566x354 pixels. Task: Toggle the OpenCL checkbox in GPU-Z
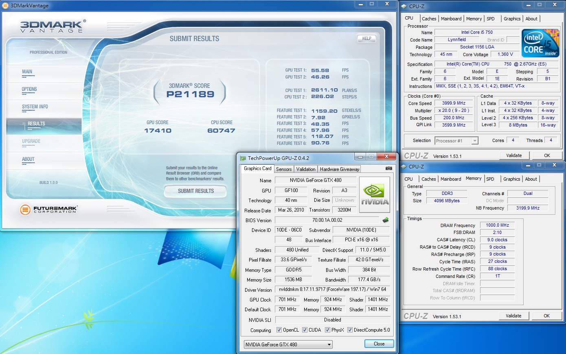pyautogui.click(x=279, y=330)
